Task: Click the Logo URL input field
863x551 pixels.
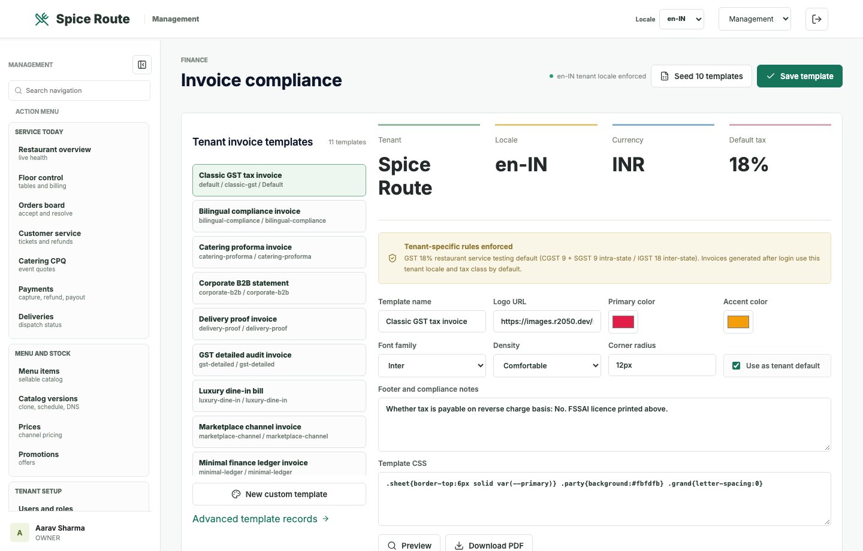Action: [x=547, y=321]
